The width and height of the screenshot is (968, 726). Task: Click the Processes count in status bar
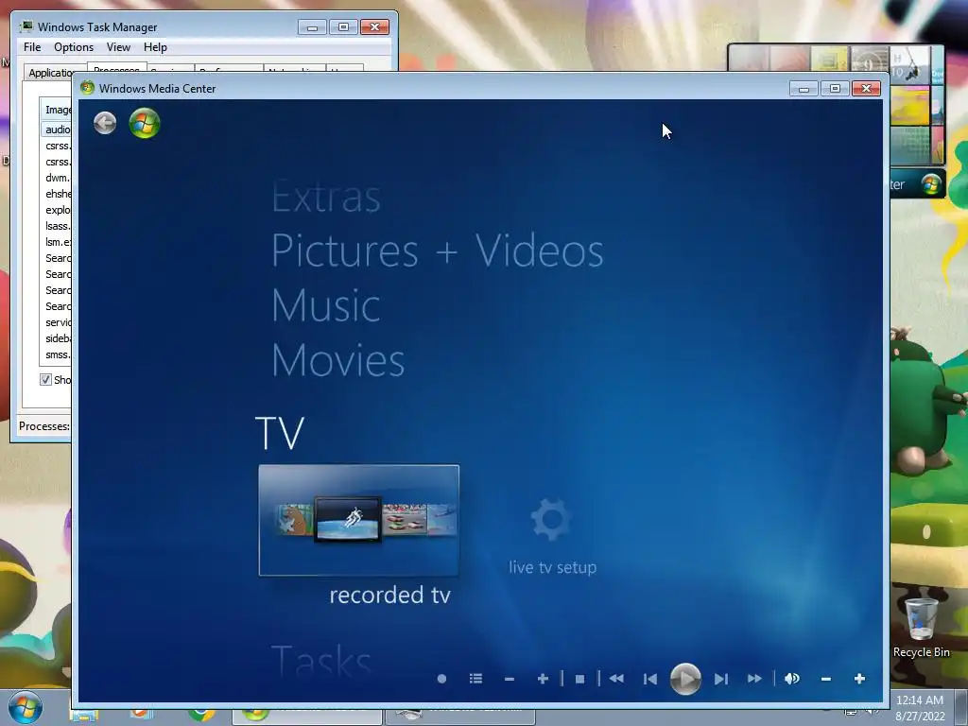44,426
